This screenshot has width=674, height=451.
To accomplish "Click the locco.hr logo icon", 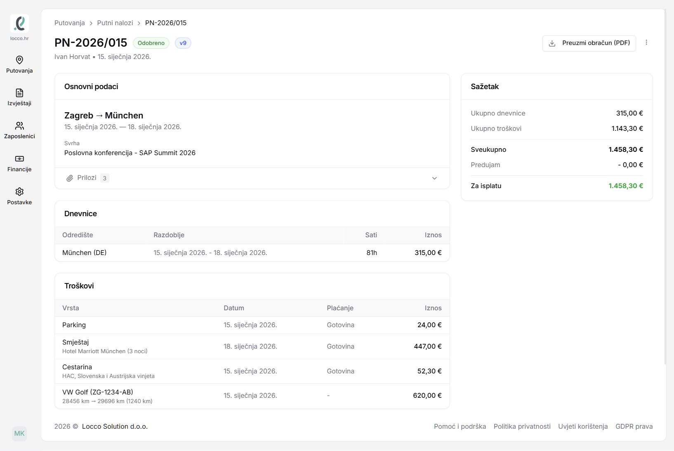I will tap(19, 24).
